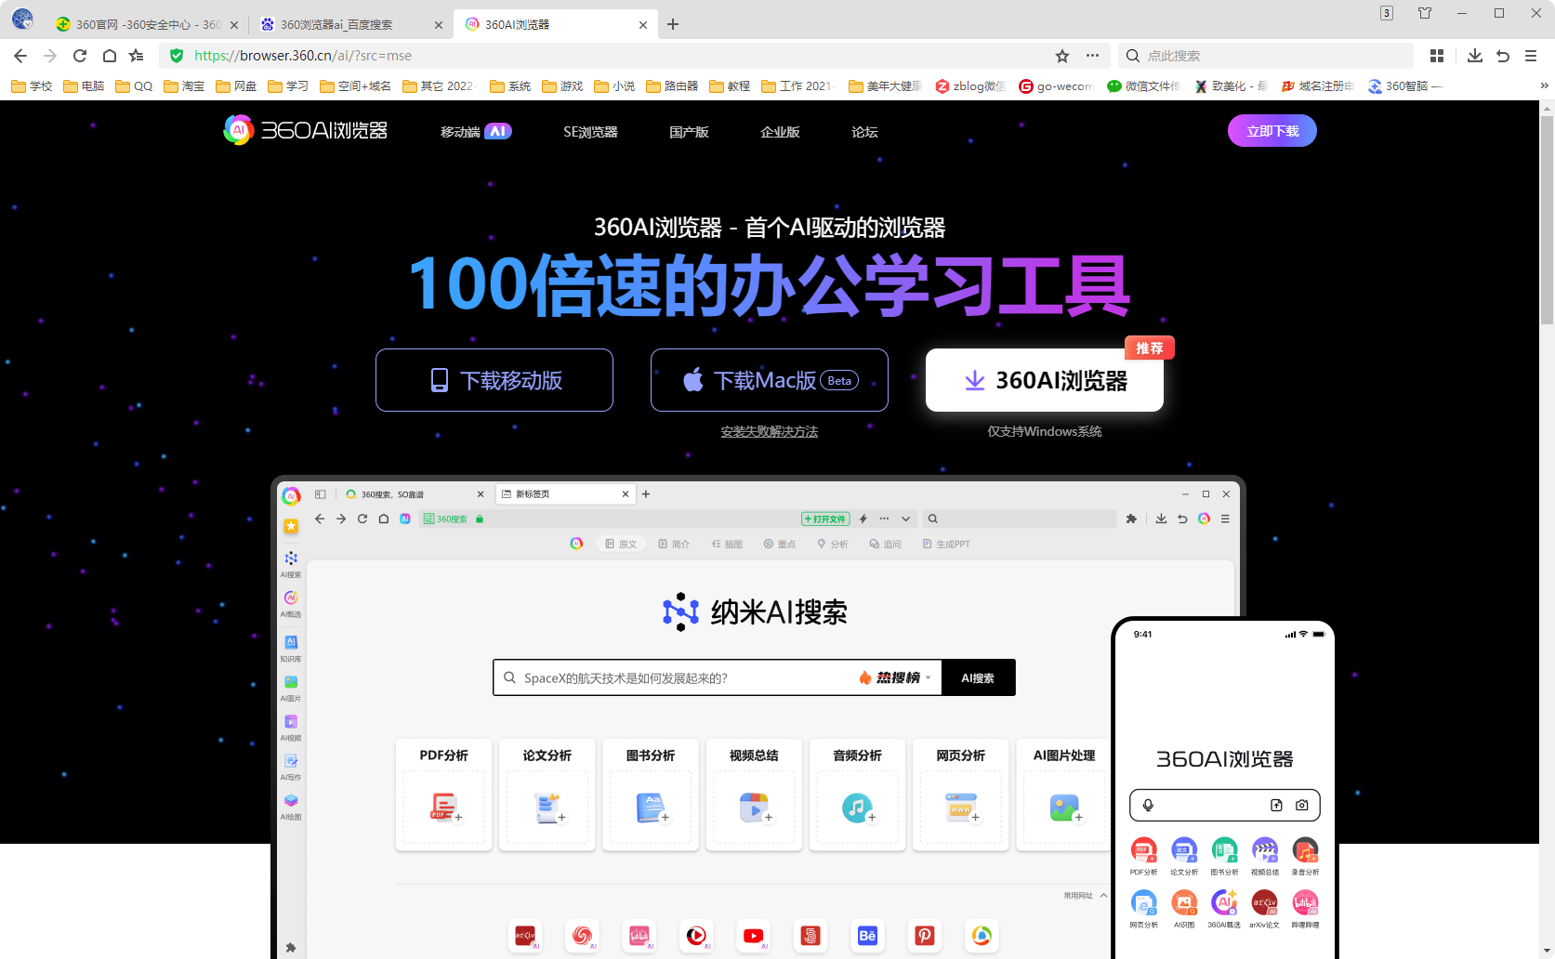Open go-wecom bookmark

point(1056,86)
